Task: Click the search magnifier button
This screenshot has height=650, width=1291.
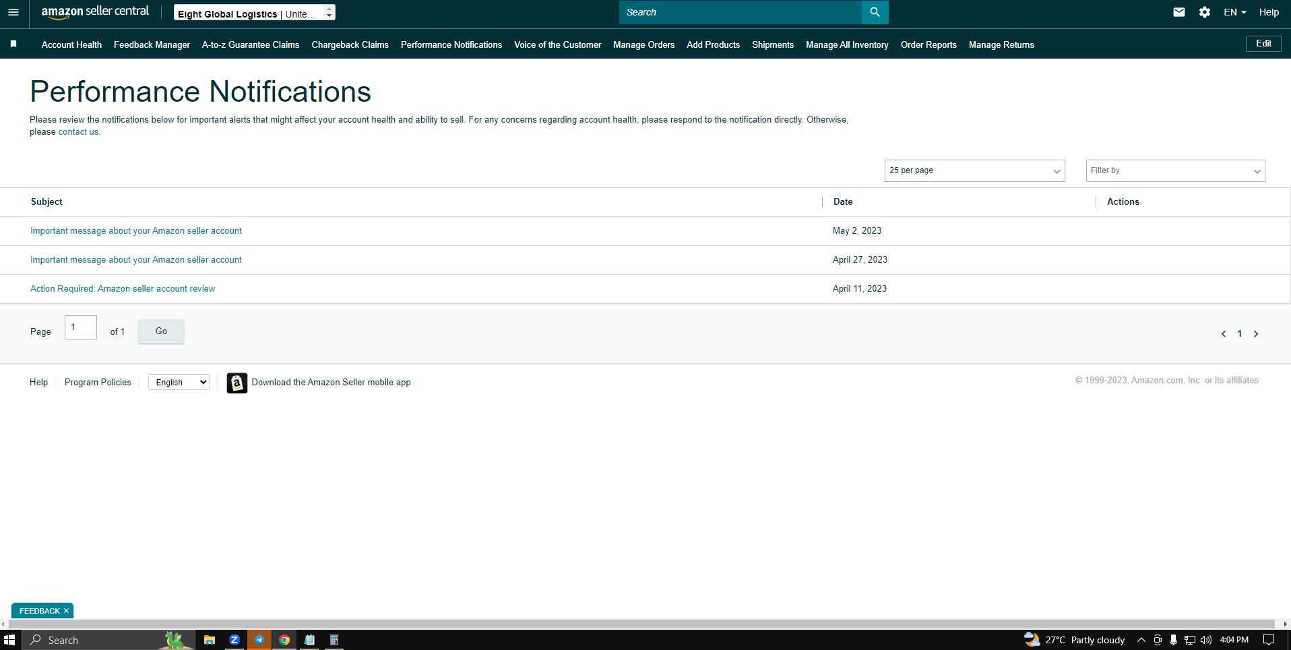Action: 875,12
